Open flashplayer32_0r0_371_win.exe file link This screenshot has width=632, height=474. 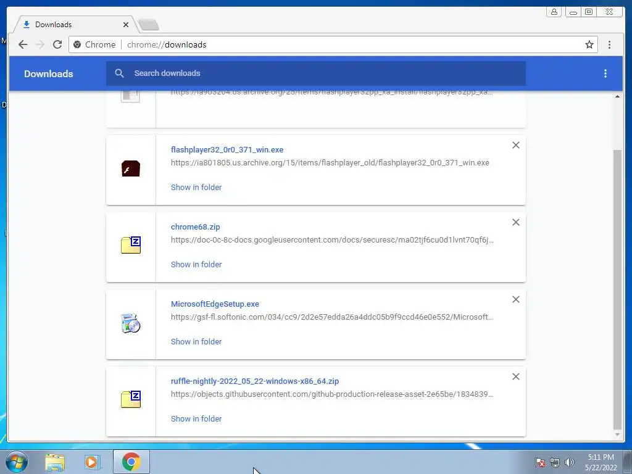pyautogui.click(x=227, y=149)
